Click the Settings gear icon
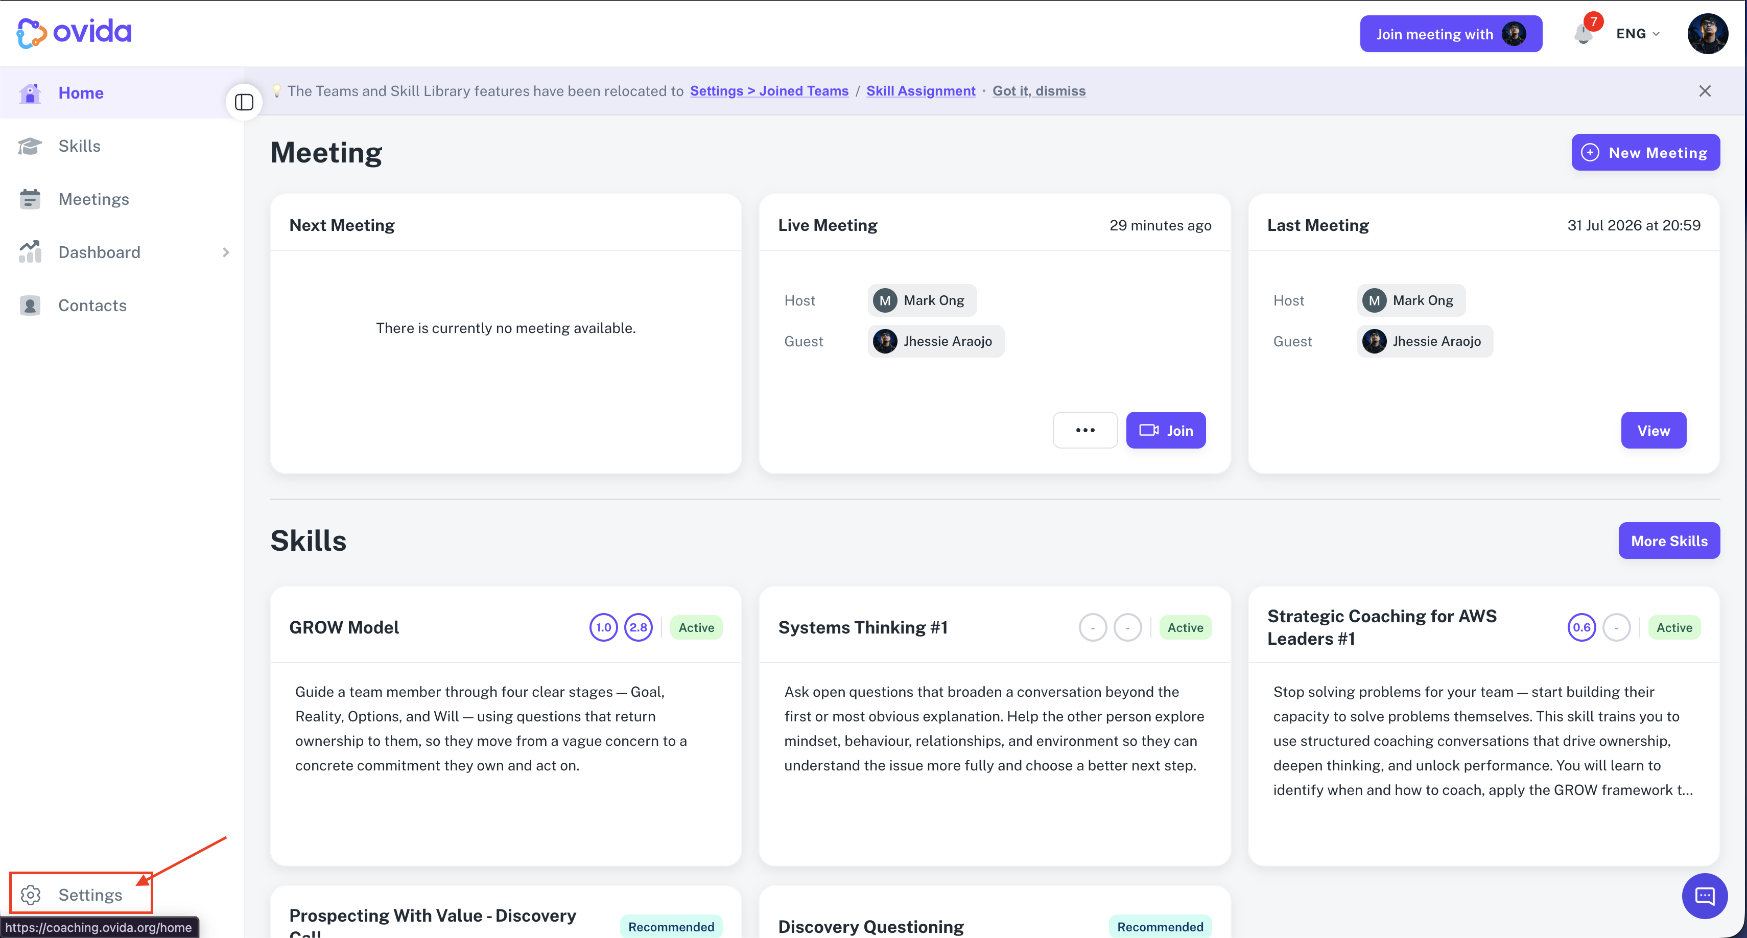Viewport: 1747px width, 938px height. [31, 895]
